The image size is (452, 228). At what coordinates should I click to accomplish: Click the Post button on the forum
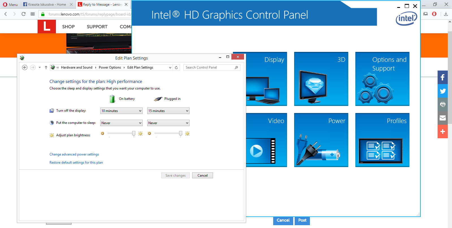[x=302, y=220]
